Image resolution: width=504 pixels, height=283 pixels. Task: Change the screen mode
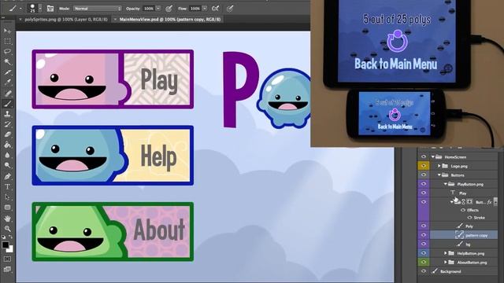pyautogui.click(x=7, y=269)
